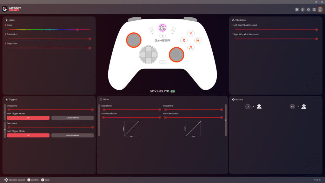The height and width of the screenshot is (183, 325).
Task: Click the firmware upgrade arrow icon
Action: [302, 10]
